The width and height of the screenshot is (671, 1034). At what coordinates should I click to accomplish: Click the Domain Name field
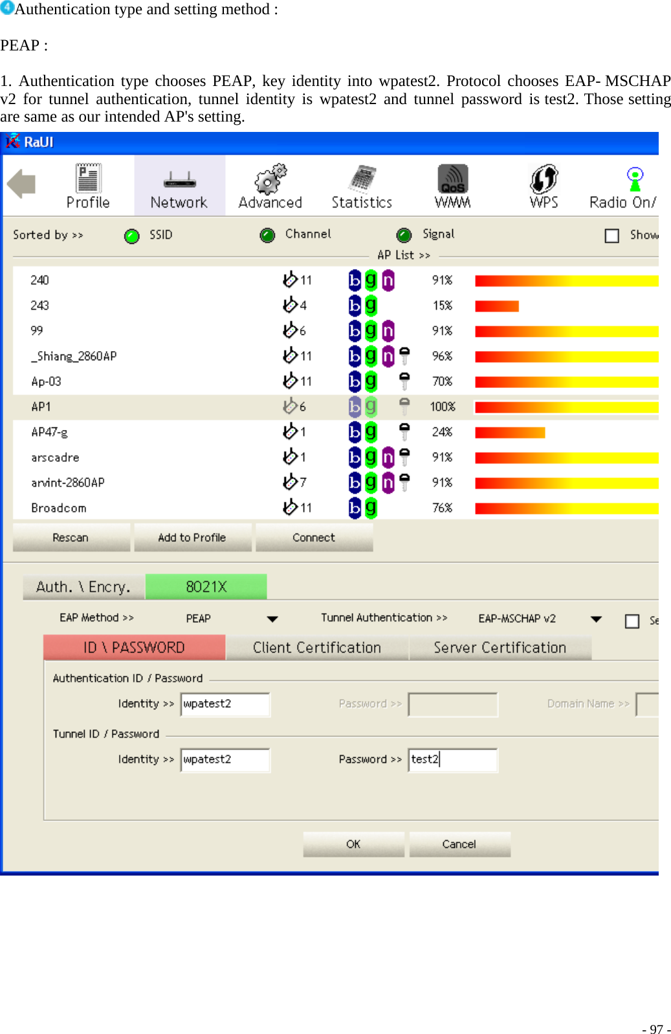tap(647, 704)
